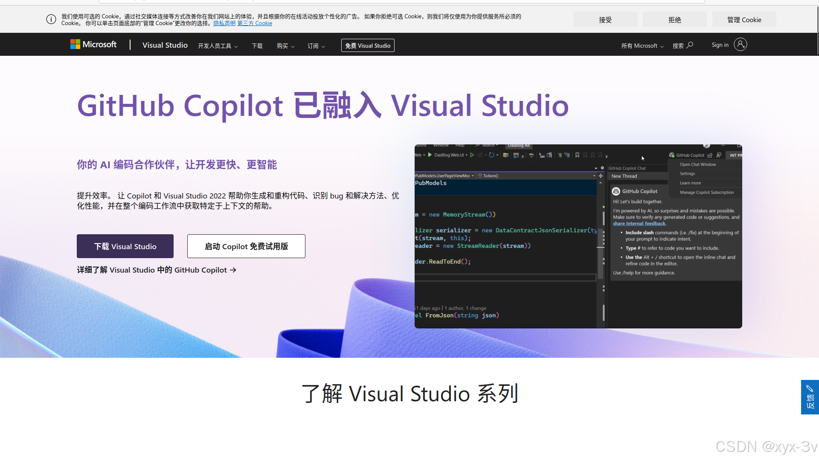This screenshot has height=460, width=819.
Task: Open the 管理 Cookie button
Action: [744, 20]
